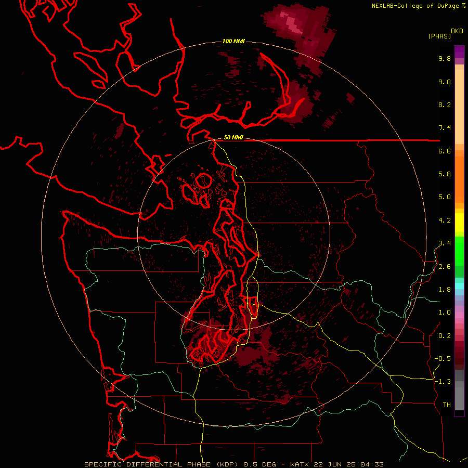
Task: Select the 9.0 legend value
Action: (445, 82)
